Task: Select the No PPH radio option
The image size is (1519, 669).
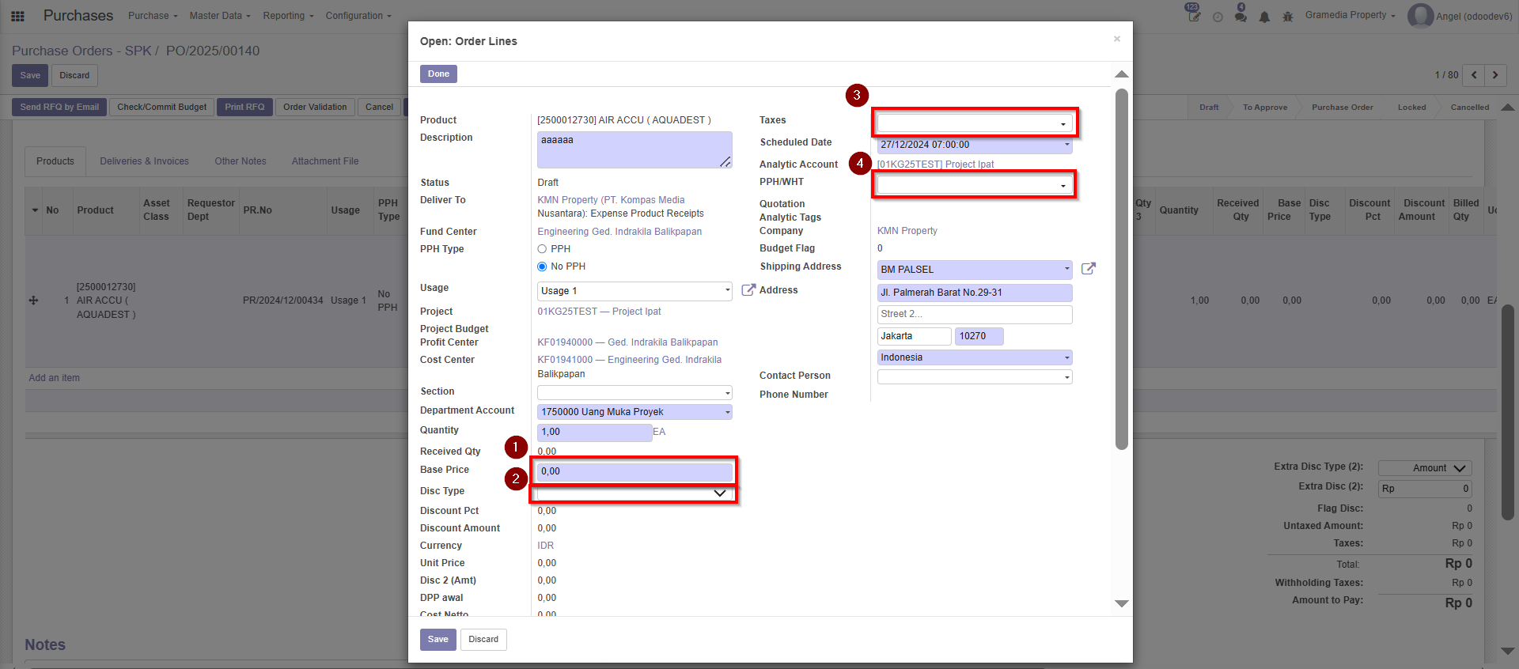Action: 542,266
